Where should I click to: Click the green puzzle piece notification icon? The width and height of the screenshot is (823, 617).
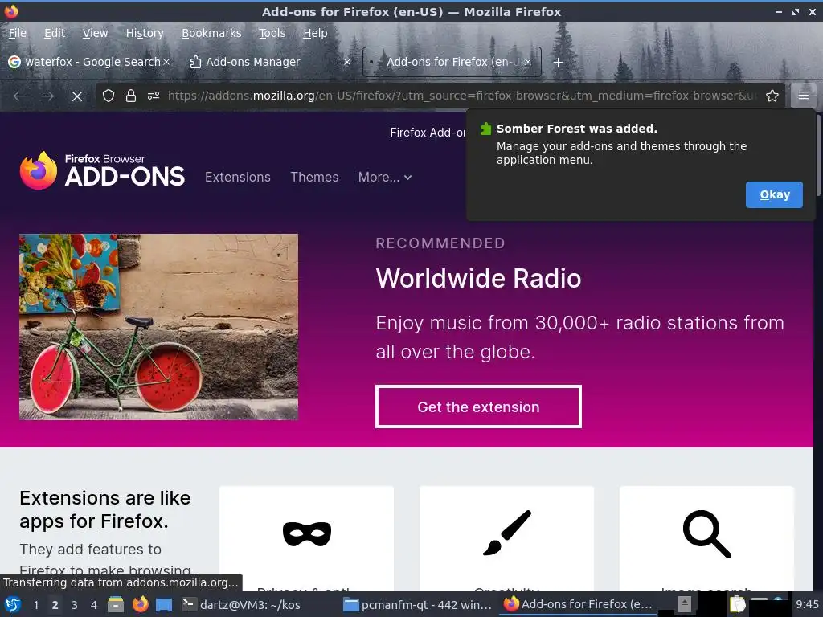tap(485, 129)
